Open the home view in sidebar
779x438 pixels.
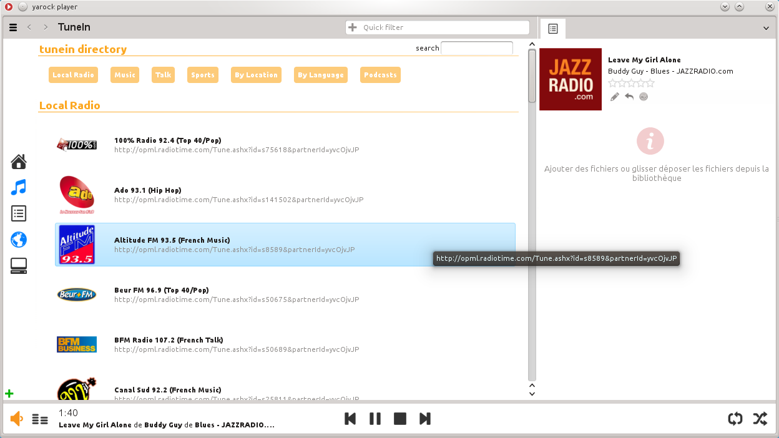pos(19,162)
